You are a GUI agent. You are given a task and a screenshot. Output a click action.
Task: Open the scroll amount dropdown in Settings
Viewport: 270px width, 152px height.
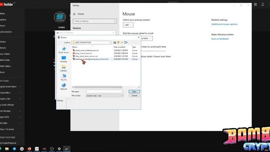click(x=146, y=38)
